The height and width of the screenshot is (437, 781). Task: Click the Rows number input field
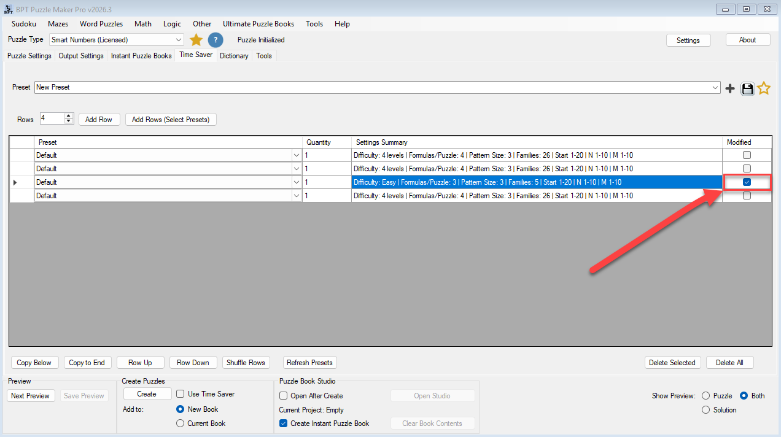(x=52, y=118)
